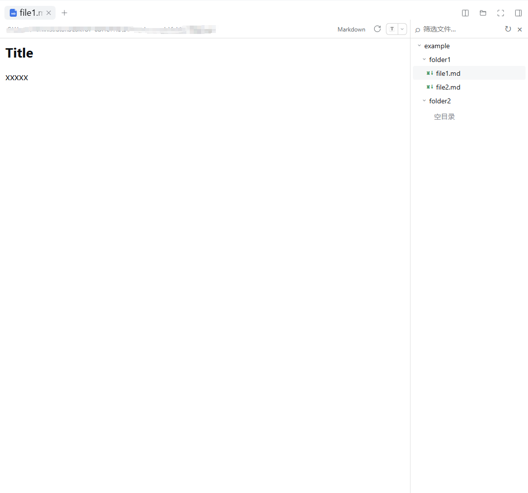Open file2.md in the tree

pos(469,87)
